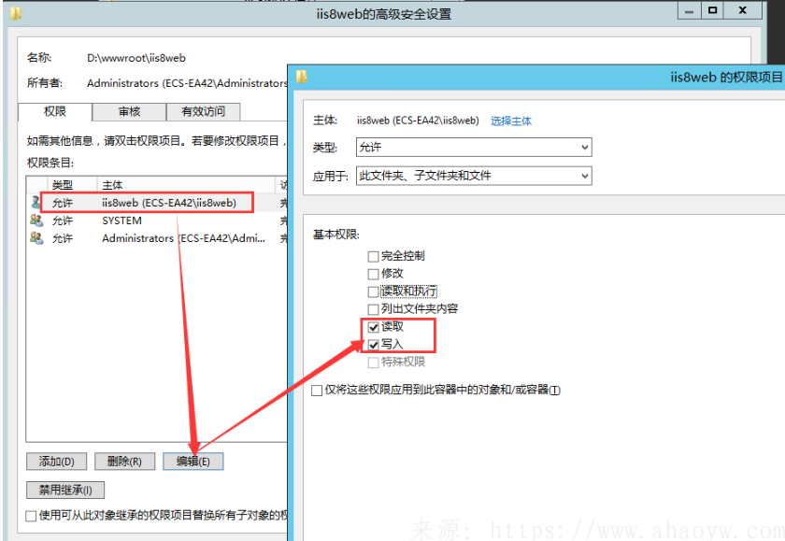Viewport: 785px width, 541px height.
Task: Open the 类型 dropdown showing 允许
Action: [x=474, y=148]
